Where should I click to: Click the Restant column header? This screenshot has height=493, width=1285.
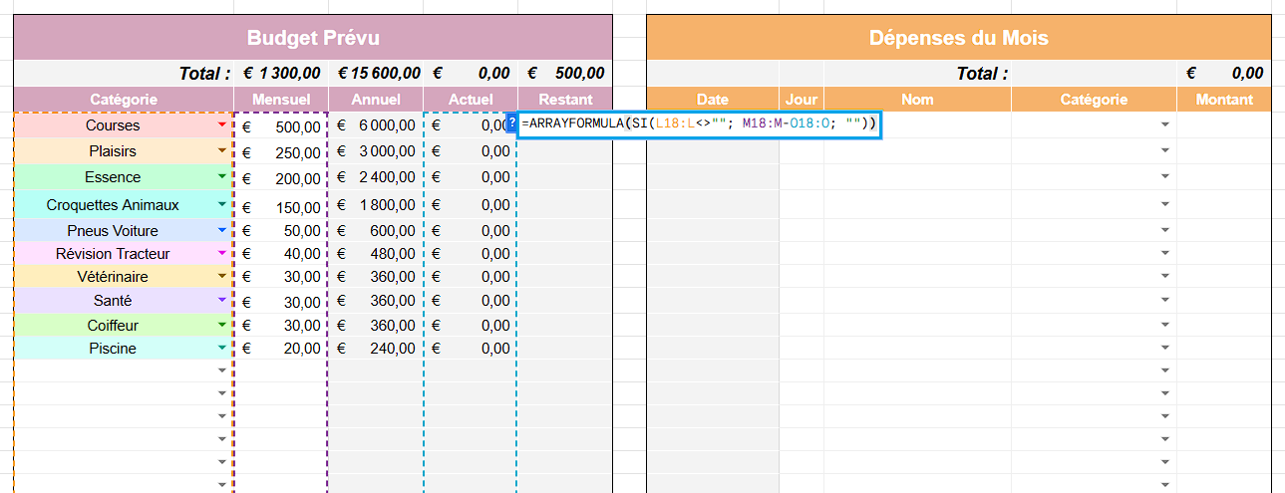point(564,100)
